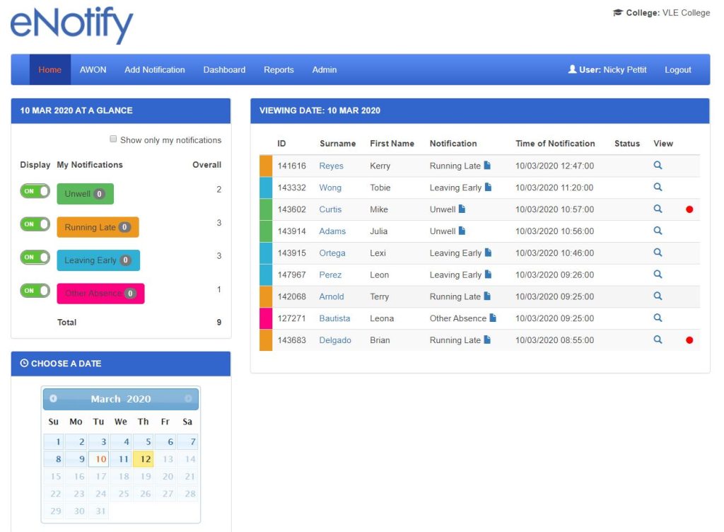This screenshot has width=724, height=532.
Task: Select March 12 on the calendar
Action: (144, 459)
